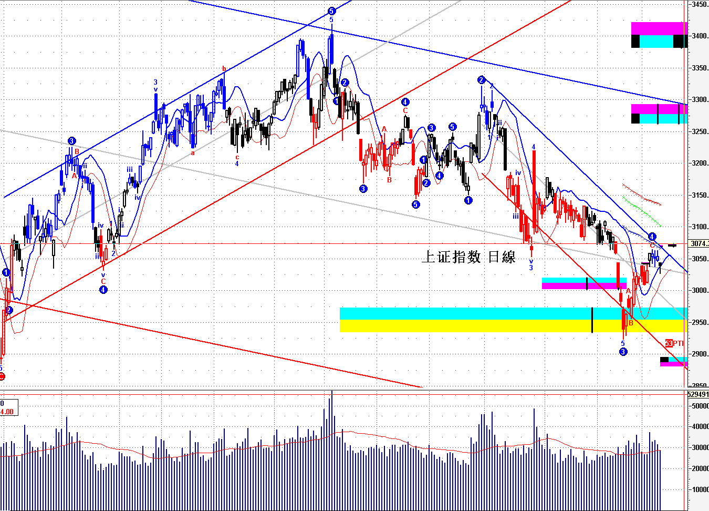
Task: Select the small black box near 2900
Action: 664,360
